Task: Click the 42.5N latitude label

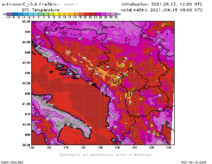Action: click(26, 83)
